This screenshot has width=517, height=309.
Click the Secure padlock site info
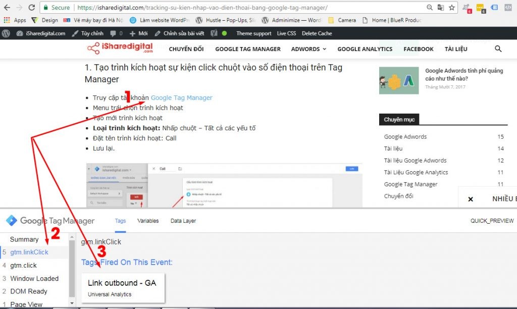click(x=57, y=7)
